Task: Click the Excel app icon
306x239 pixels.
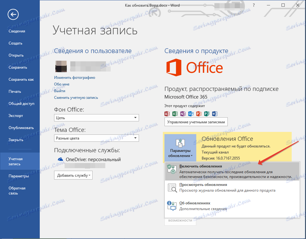Action: pyautogui.click(x=175, y=114)
